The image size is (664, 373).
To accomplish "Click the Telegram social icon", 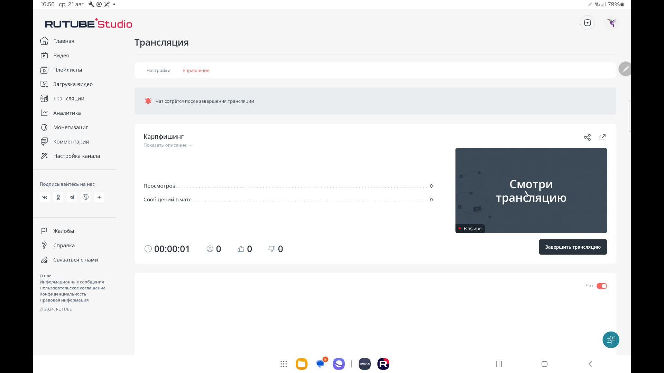I will point(72,197).
